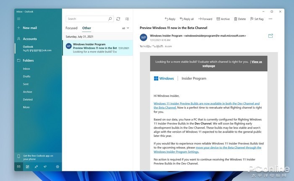Screen dimensions: 294x181
Task: Delete the message
Action: (x=240, y=19)
